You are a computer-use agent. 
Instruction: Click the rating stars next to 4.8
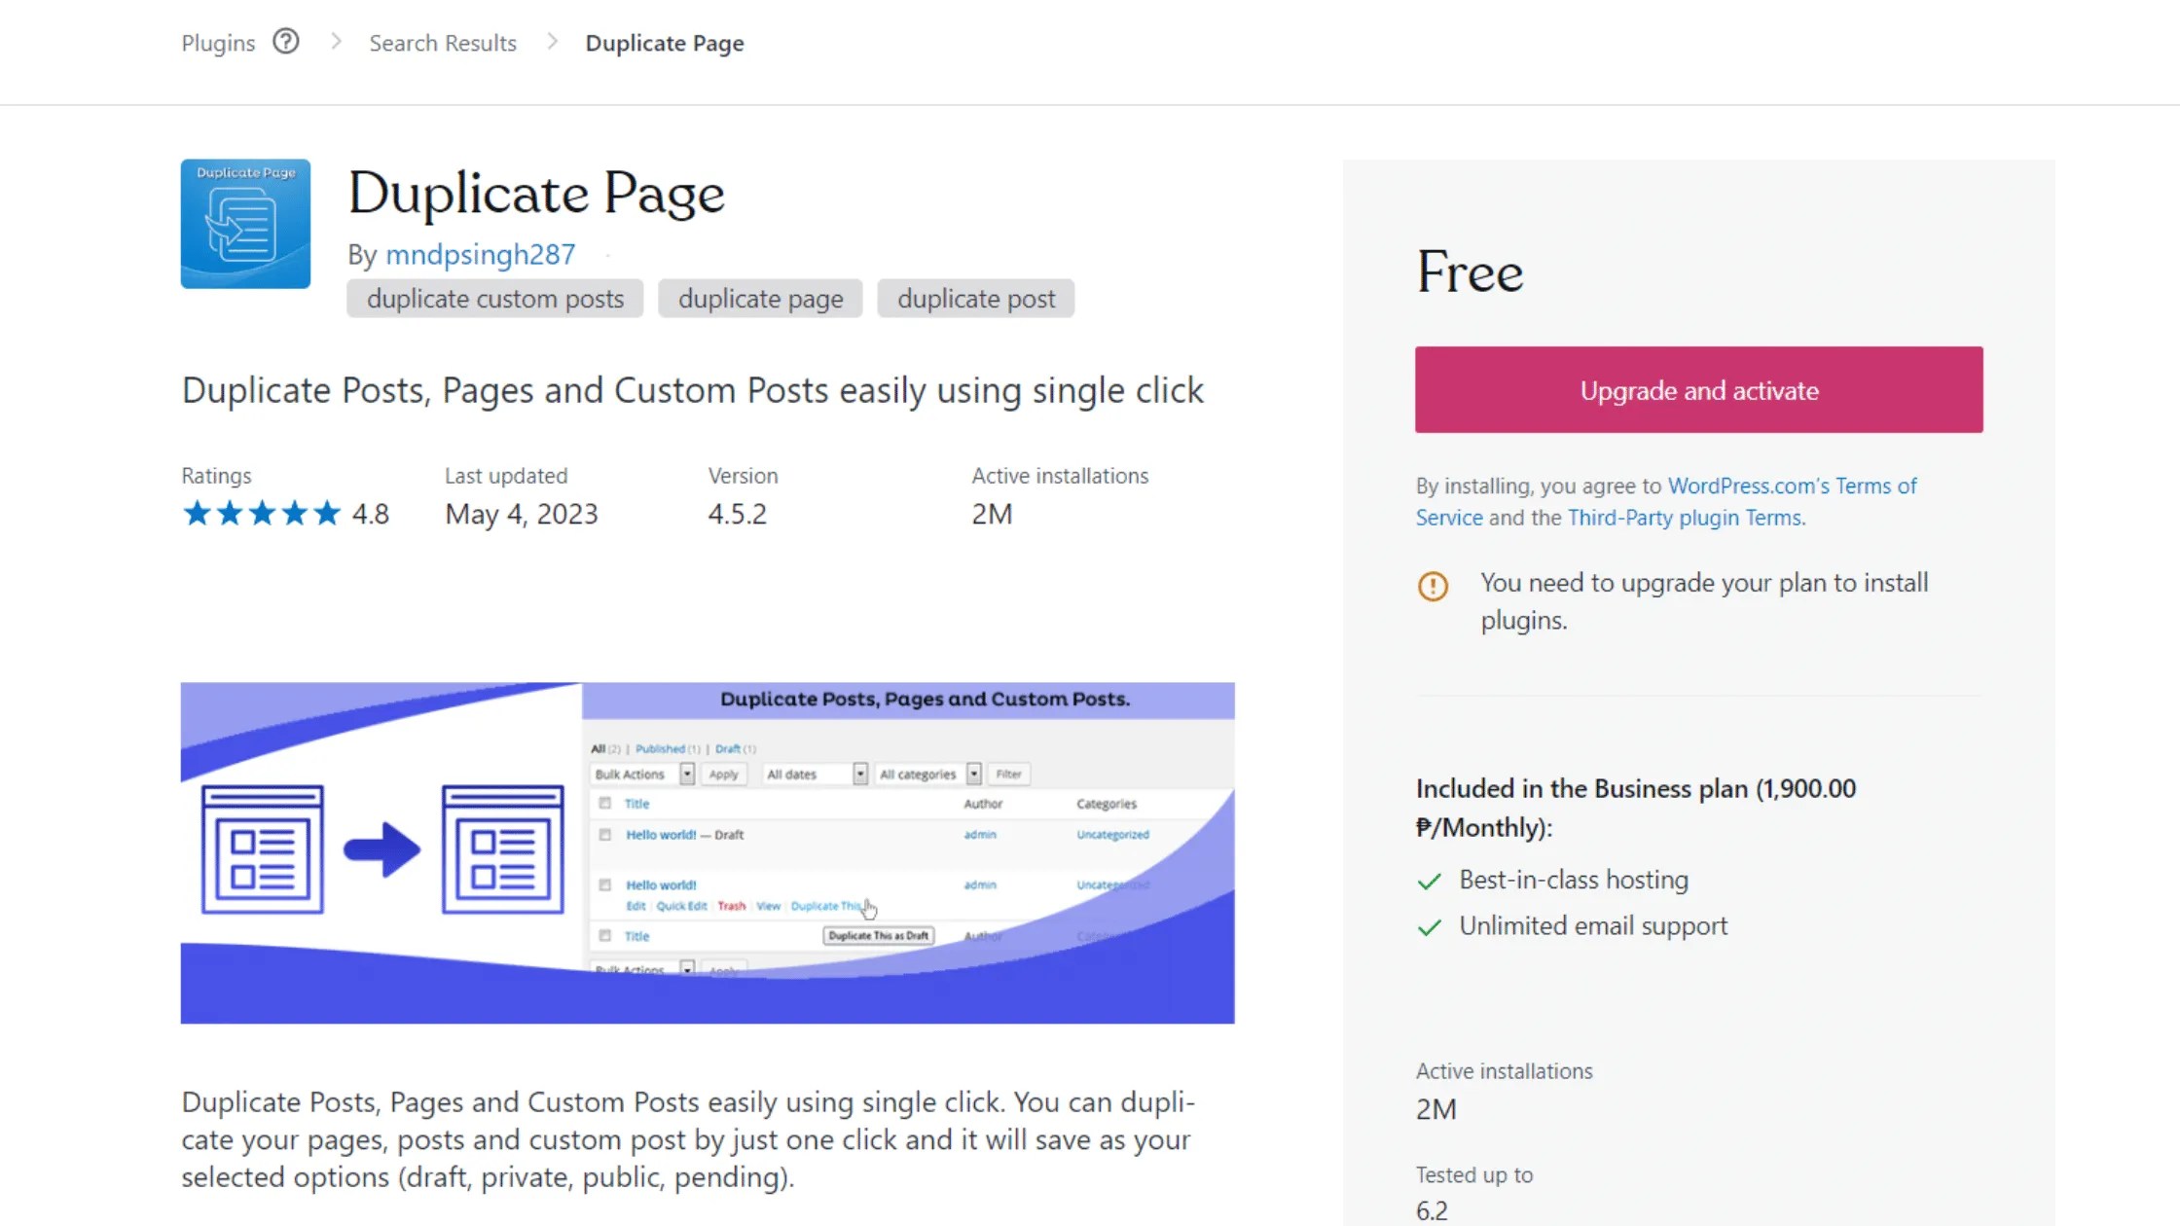pos(262,514)
